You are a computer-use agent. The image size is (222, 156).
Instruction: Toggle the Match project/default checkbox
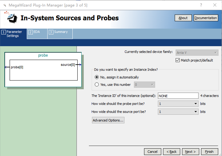(x=178, y=60)
